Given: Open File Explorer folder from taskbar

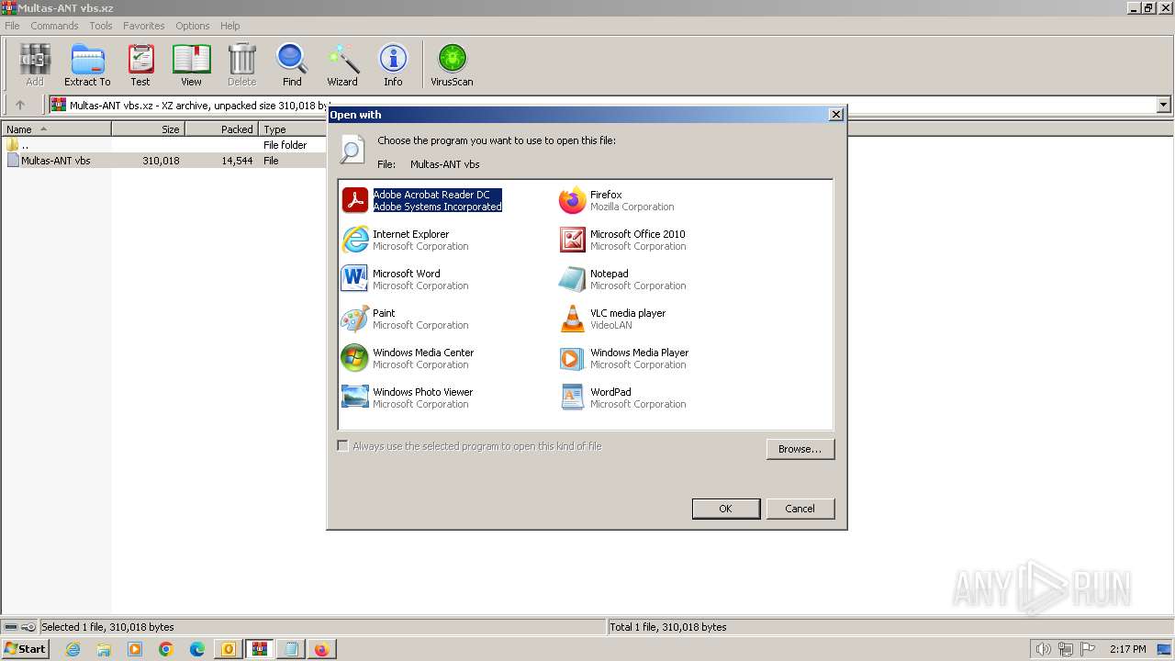Looking at the screenshot, I should coord(104,649).
